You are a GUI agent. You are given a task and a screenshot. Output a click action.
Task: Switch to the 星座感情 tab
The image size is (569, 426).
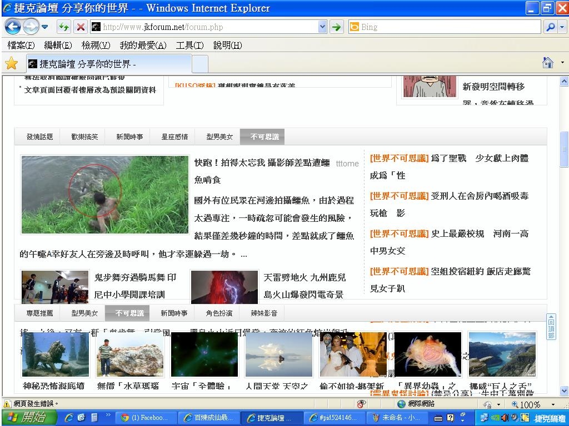(174, 136)
